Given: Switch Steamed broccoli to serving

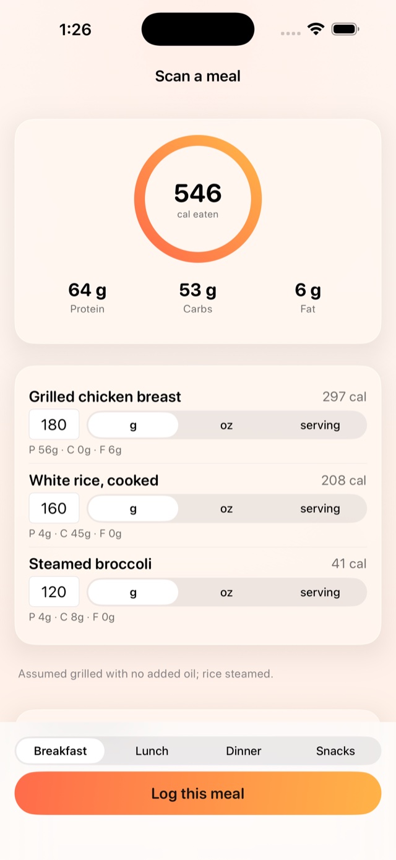Looking at the screenshot, I should [x=320, y=592].
